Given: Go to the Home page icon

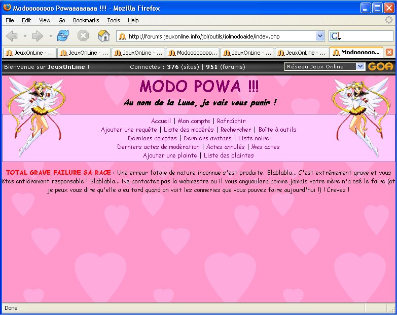Looking at the screenshot, I should coord(103,35).
